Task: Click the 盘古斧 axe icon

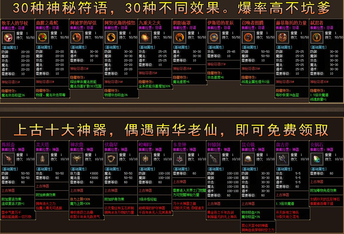Action: pyautogui.click(x=282, y=159)
